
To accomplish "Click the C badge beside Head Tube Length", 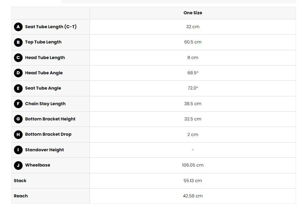I will pyautogui.click(x=18, y=58).
